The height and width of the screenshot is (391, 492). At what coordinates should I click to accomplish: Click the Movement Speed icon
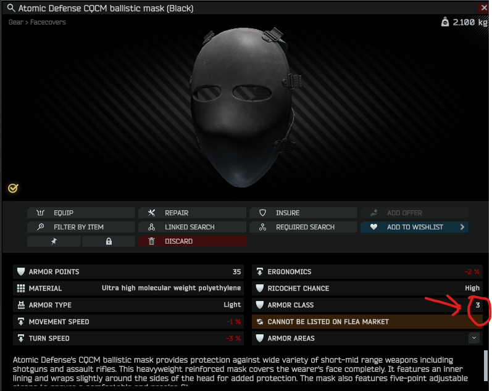[x=21, y=322]
